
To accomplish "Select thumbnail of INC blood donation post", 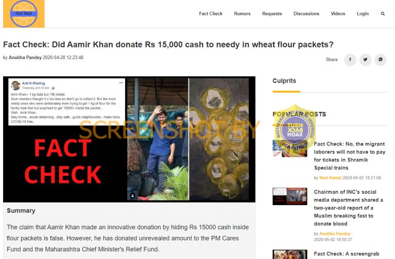I will click(x=290, y=196).
